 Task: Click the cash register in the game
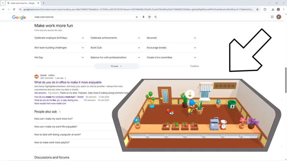tap(214, 124)
